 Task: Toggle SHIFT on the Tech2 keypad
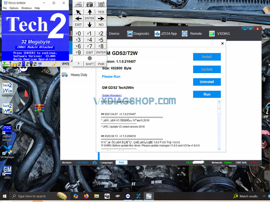89,64
